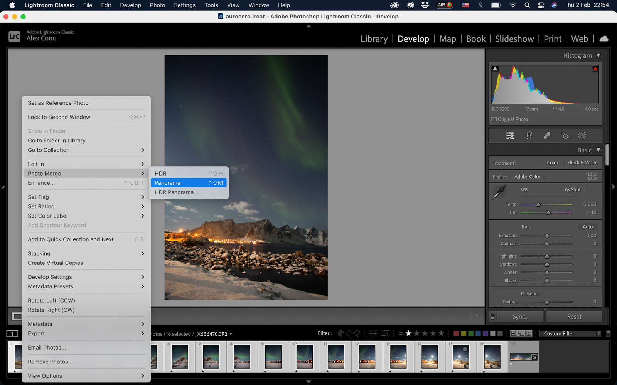Select the Crop & Straighten tool

(529, 136)
